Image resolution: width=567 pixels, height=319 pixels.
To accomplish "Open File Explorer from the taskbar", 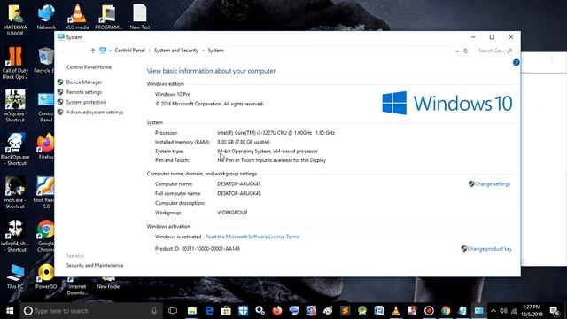I will 191,311.
